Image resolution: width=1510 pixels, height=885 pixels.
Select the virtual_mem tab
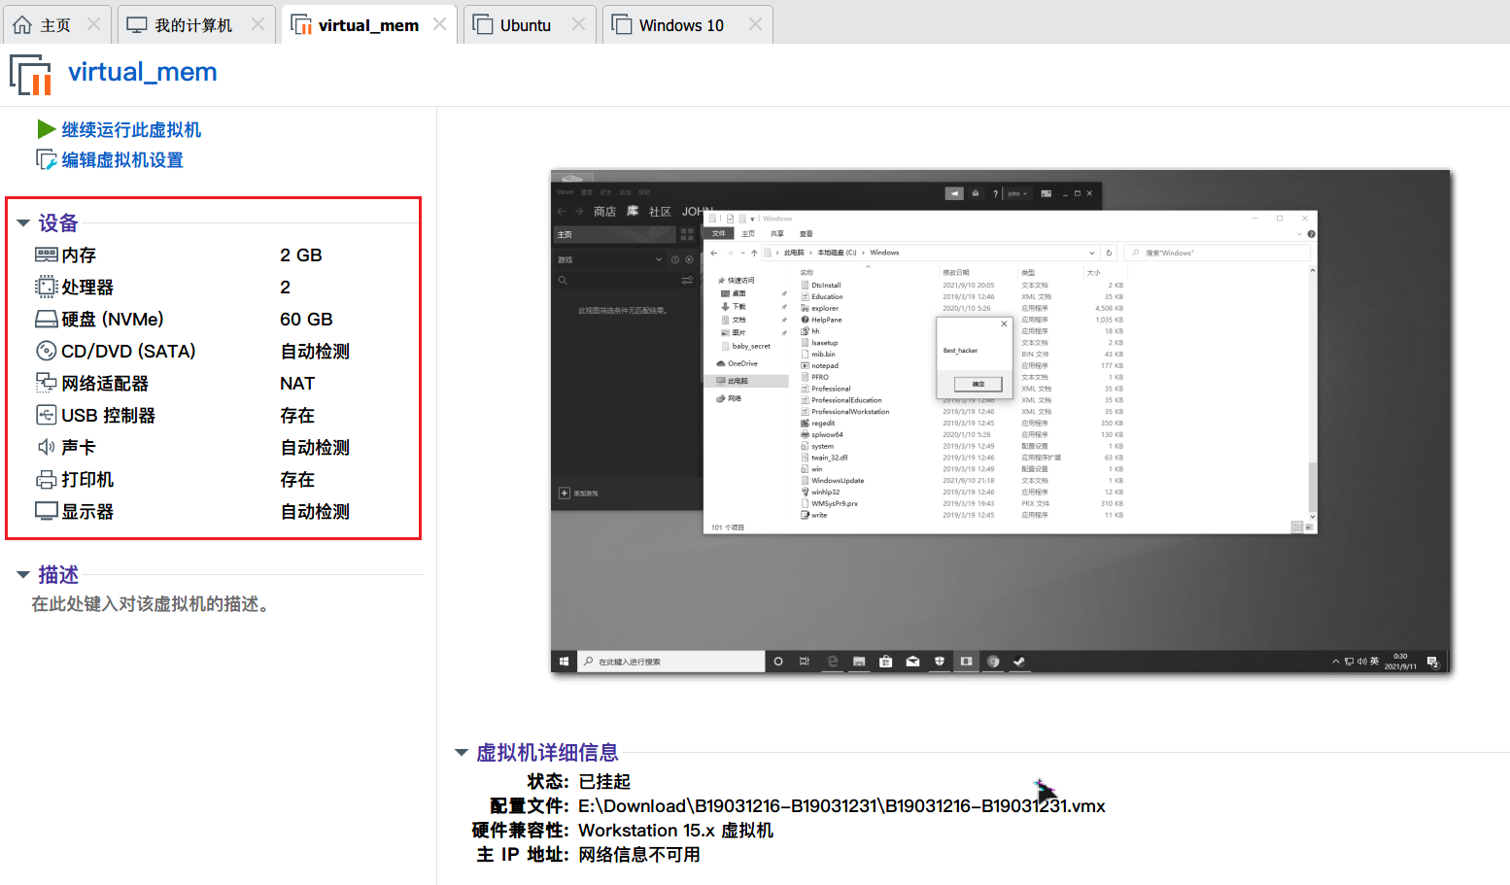tap(369, 24)
